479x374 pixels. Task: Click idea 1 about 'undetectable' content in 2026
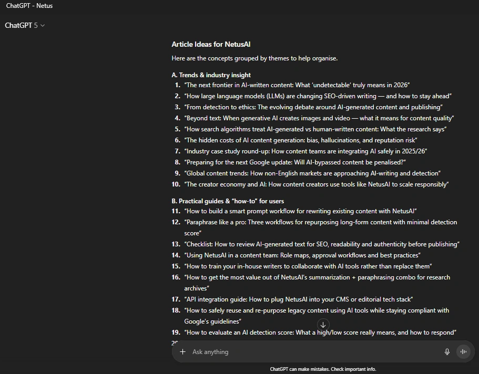pos(297,85)
